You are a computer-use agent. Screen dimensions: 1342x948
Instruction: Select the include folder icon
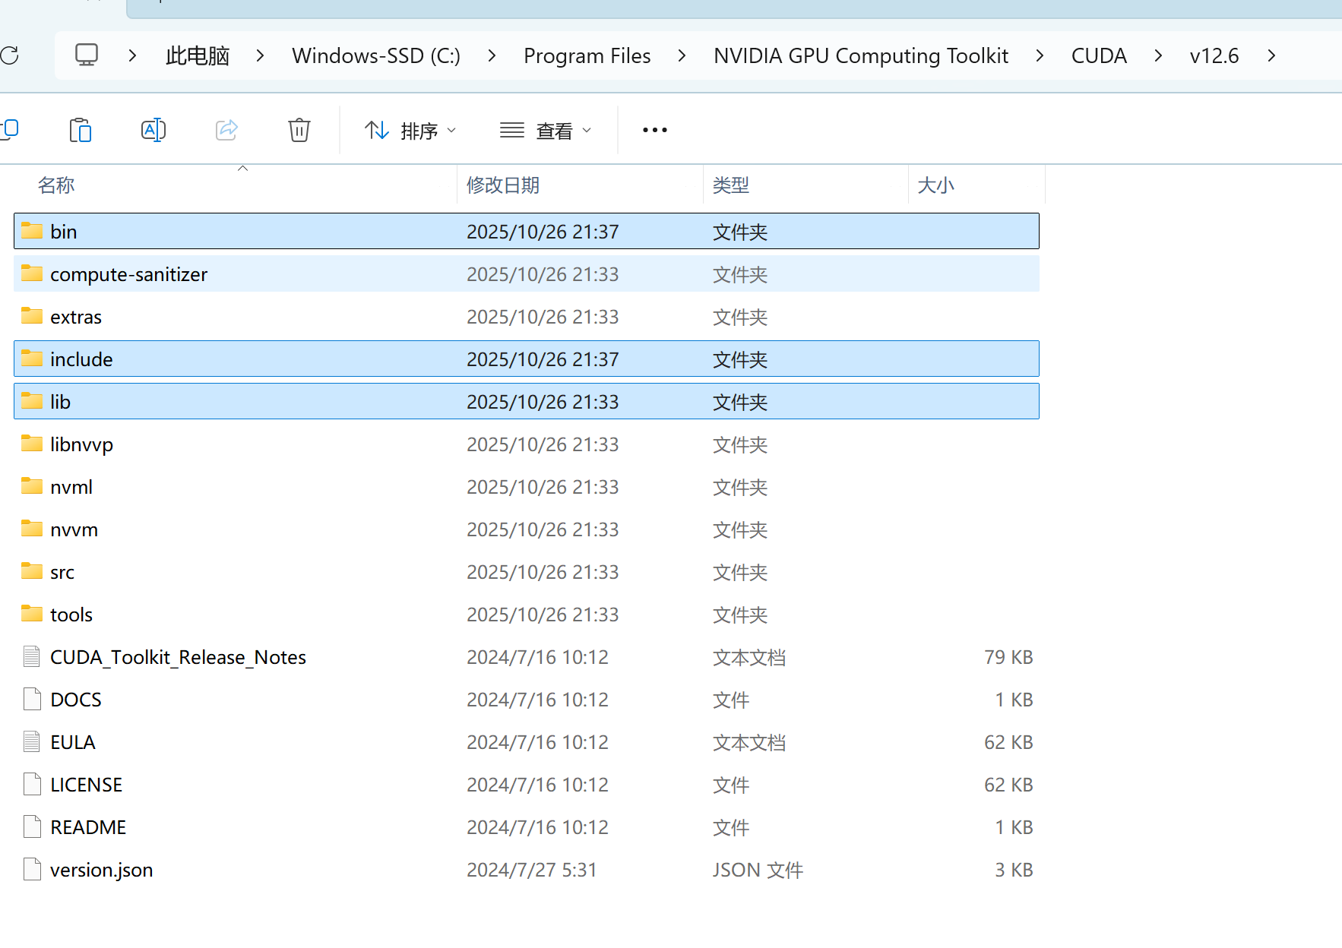point(32,358)
